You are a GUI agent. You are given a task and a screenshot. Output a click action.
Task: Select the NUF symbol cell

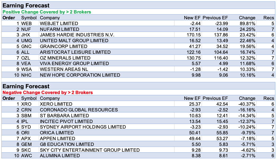[x=26, y=29]
